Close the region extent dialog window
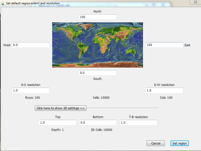Image resolution: width=201 pixels, height=151 pixels. [195, 2]
